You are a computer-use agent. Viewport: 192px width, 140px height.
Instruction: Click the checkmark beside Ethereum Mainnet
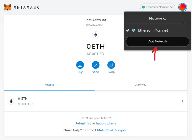pos(128,30)
